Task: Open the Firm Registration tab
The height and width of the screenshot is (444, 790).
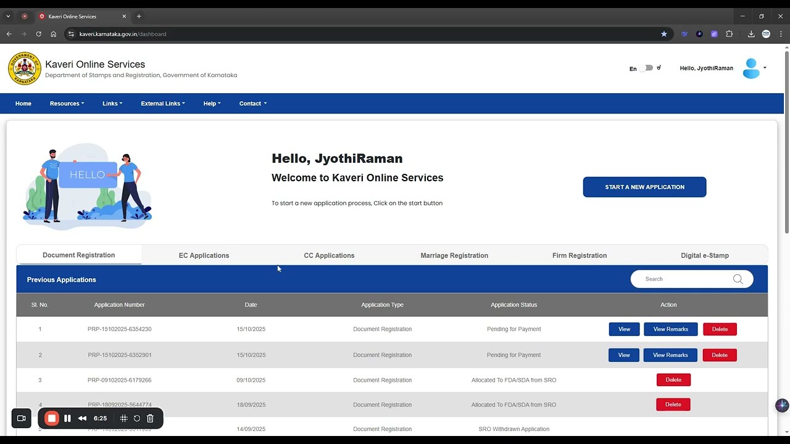Action: 580,255
